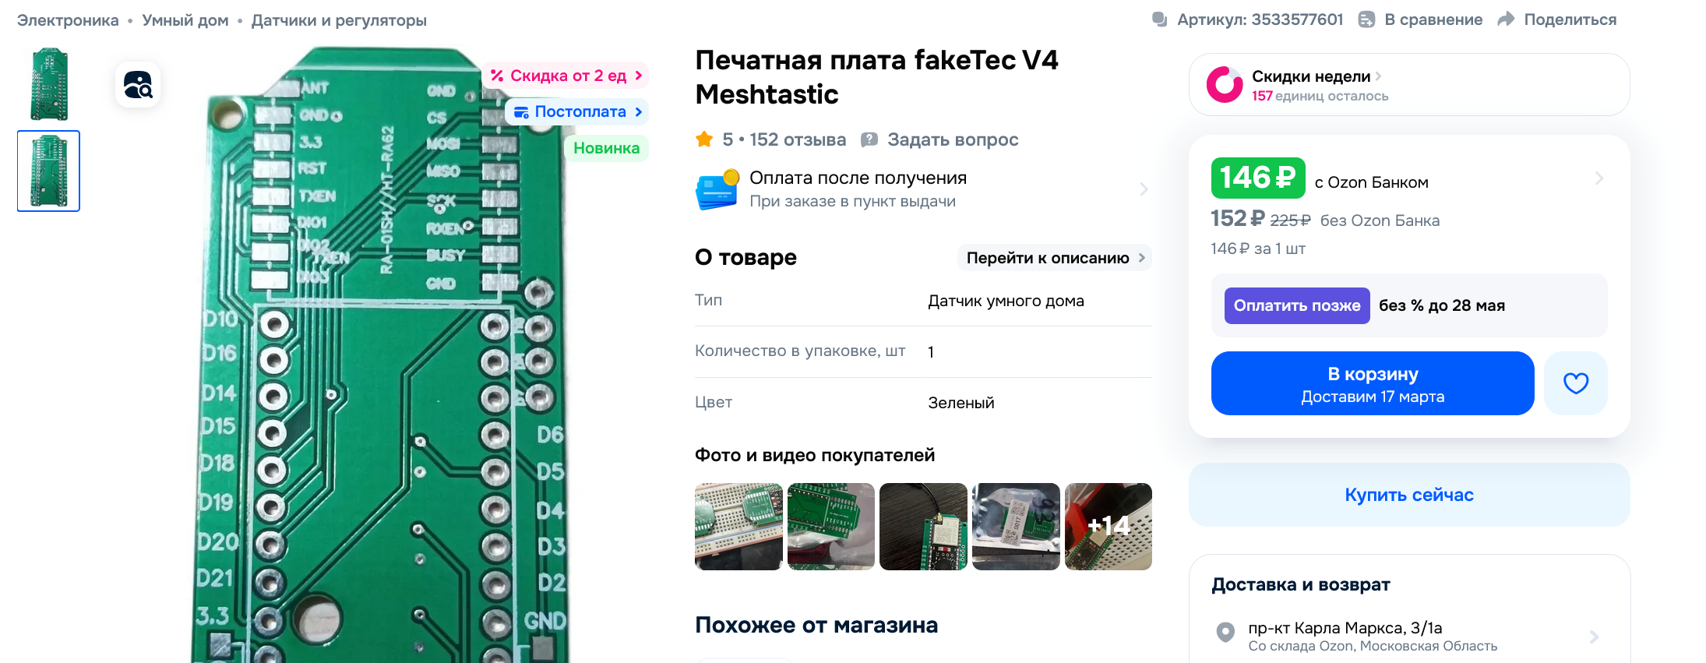Add item to cart with В корзину
The height and width of the screenshot is (663, 1706).
point(1373,383)
